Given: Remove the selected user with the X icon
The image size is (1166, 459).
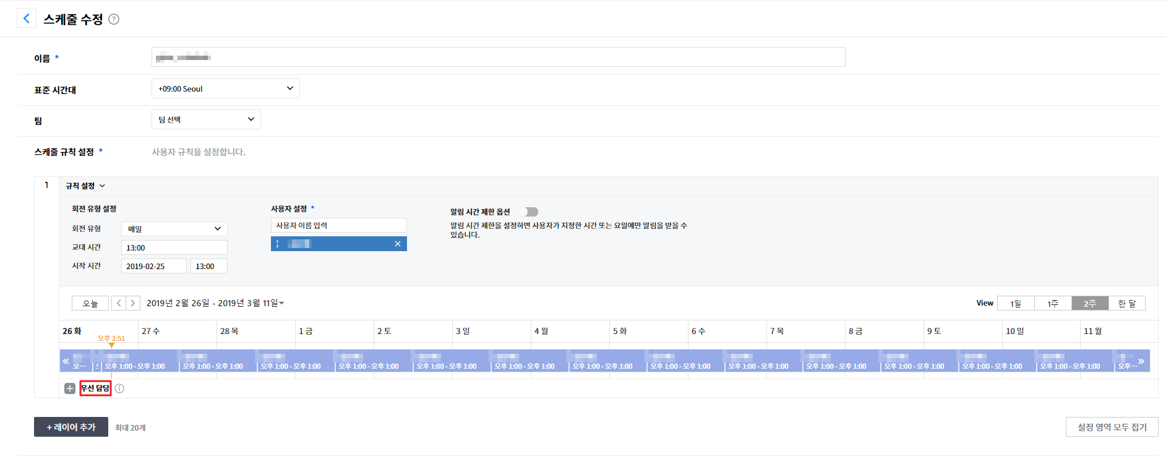Looking at the screenshot, I should pyautogui.click(x=398, y=244).
